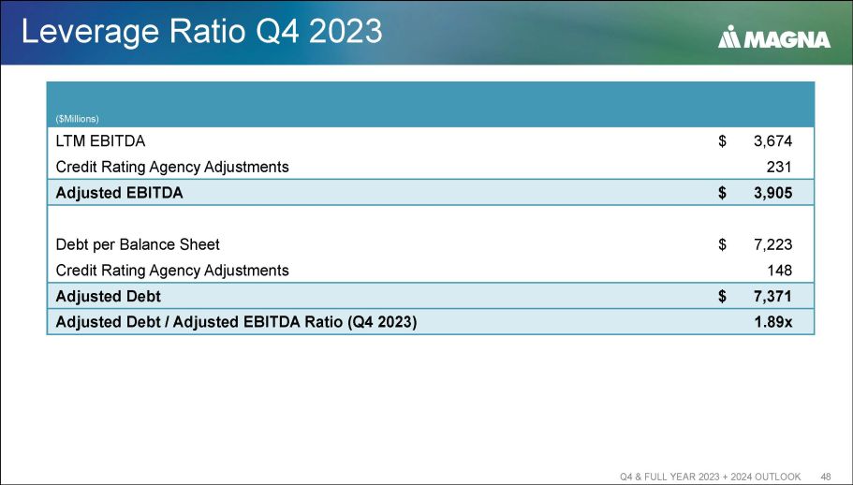Screen dimensions: 853x485
Task: Select the 'Adjusted Debt' row label
Action: pyautogui.click(x=108, y=296)
